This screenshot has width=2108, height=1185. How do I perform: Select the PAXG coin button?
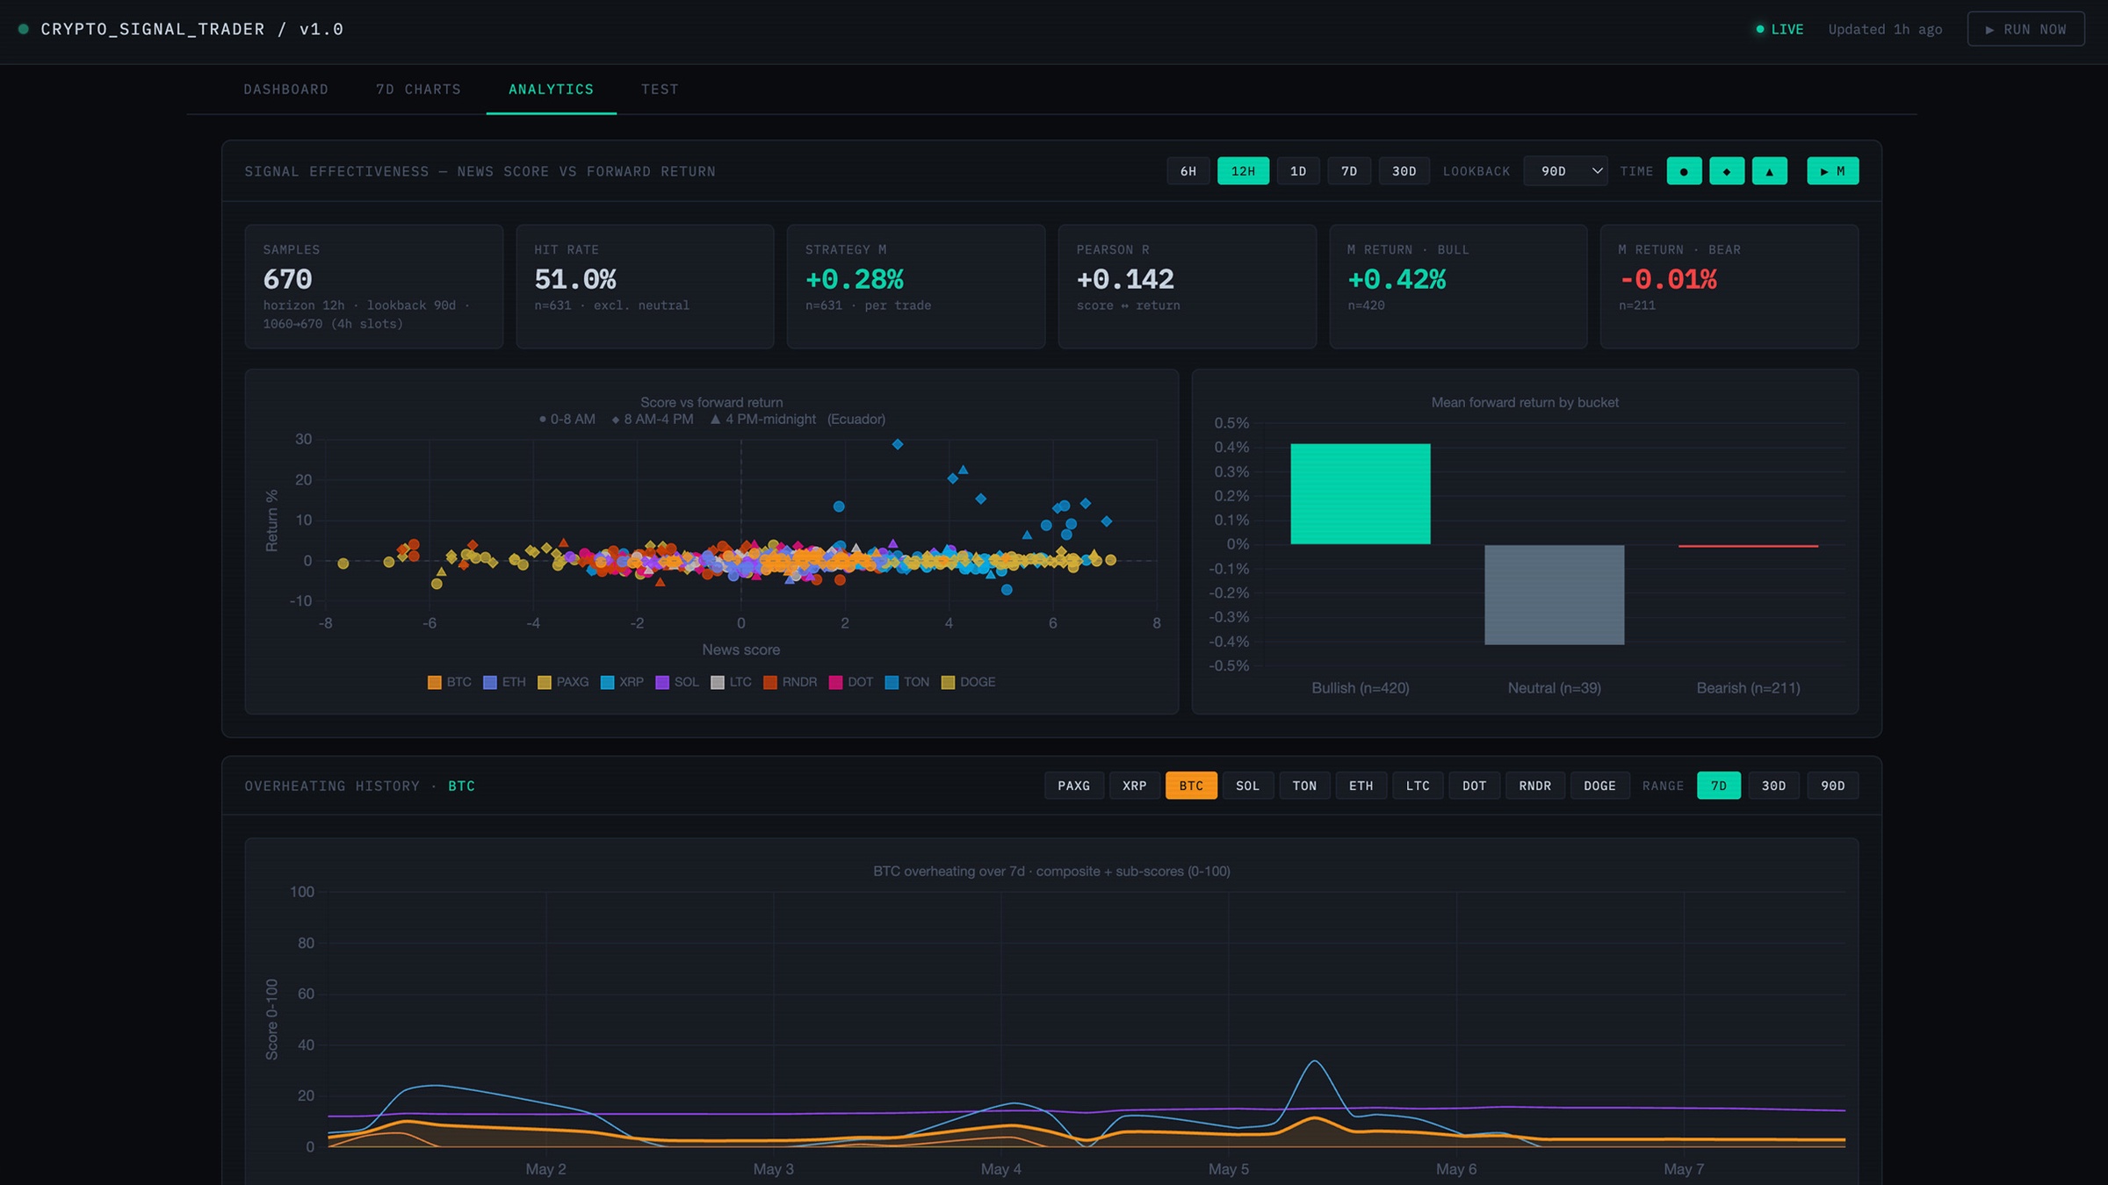click(x=1073, y=786)
